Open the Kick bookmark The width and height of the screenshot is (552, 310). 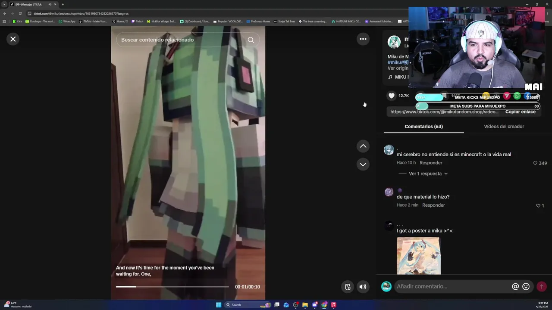tap(17, 21)
